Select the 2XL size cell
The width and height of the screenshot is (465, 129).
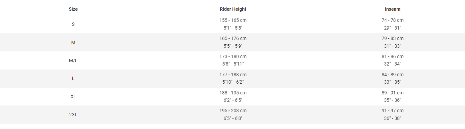[73, 115]
